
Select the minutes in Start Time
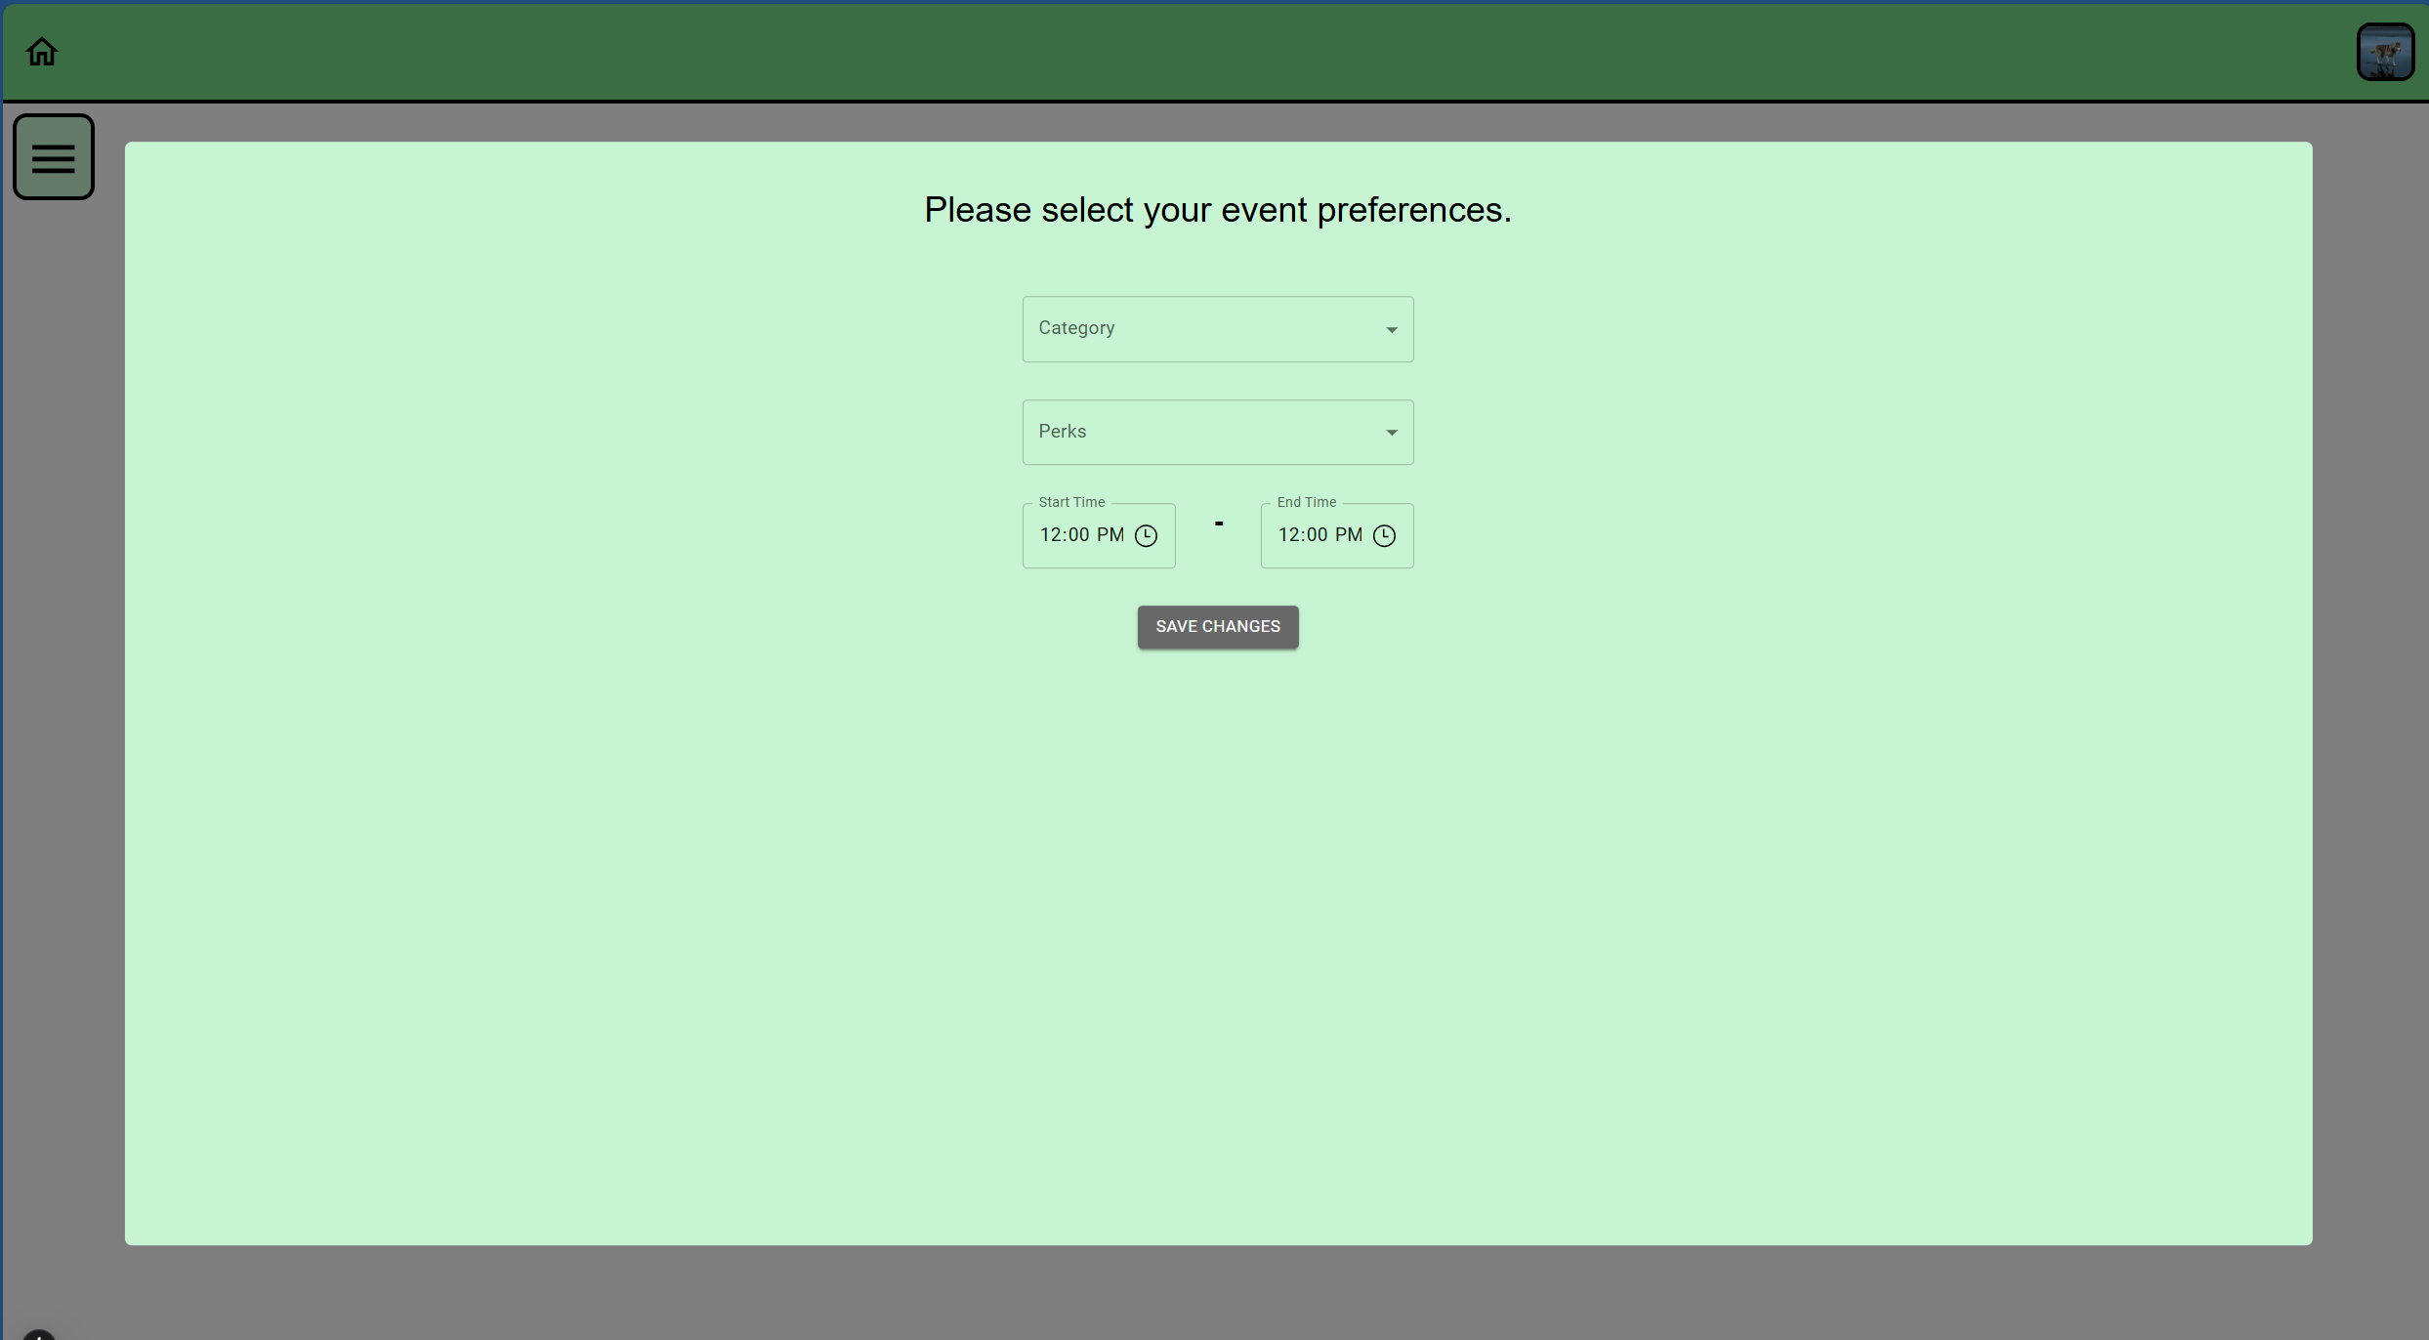point(1078,535)
